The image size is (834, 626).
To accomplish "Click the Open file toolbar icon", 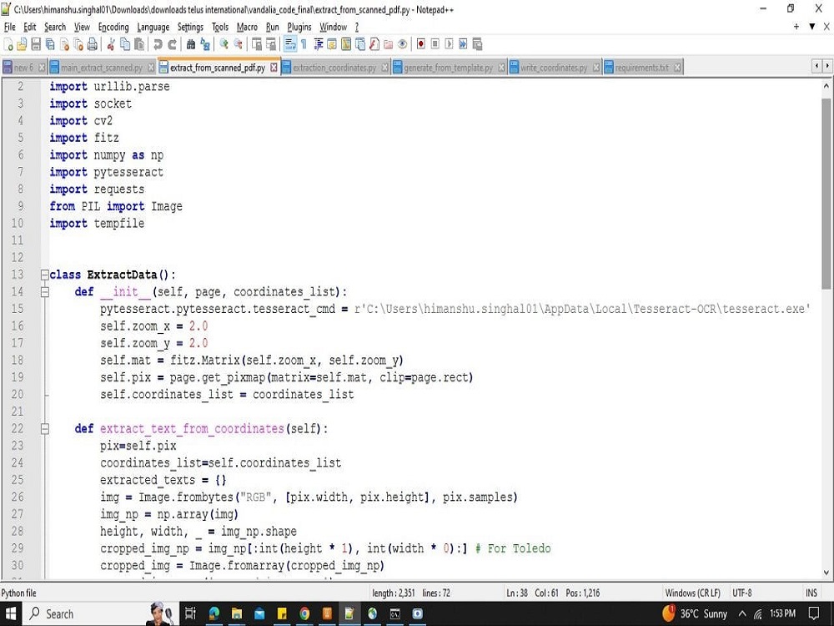I will [x=22, y=44].
